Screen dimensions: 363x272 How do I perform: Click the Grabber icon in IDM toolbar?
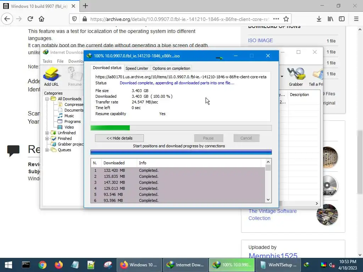point(296,76)
